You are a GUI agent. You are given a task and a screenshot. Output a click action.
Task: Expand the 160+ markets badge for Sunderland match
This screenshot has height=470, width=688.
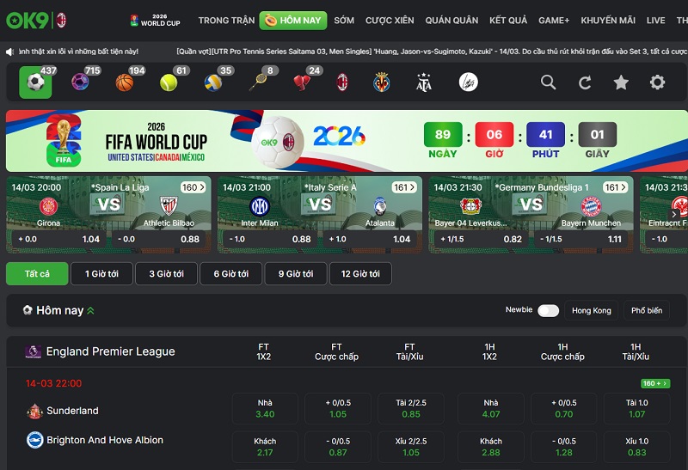pyautogui.click(x=655, y=383)
